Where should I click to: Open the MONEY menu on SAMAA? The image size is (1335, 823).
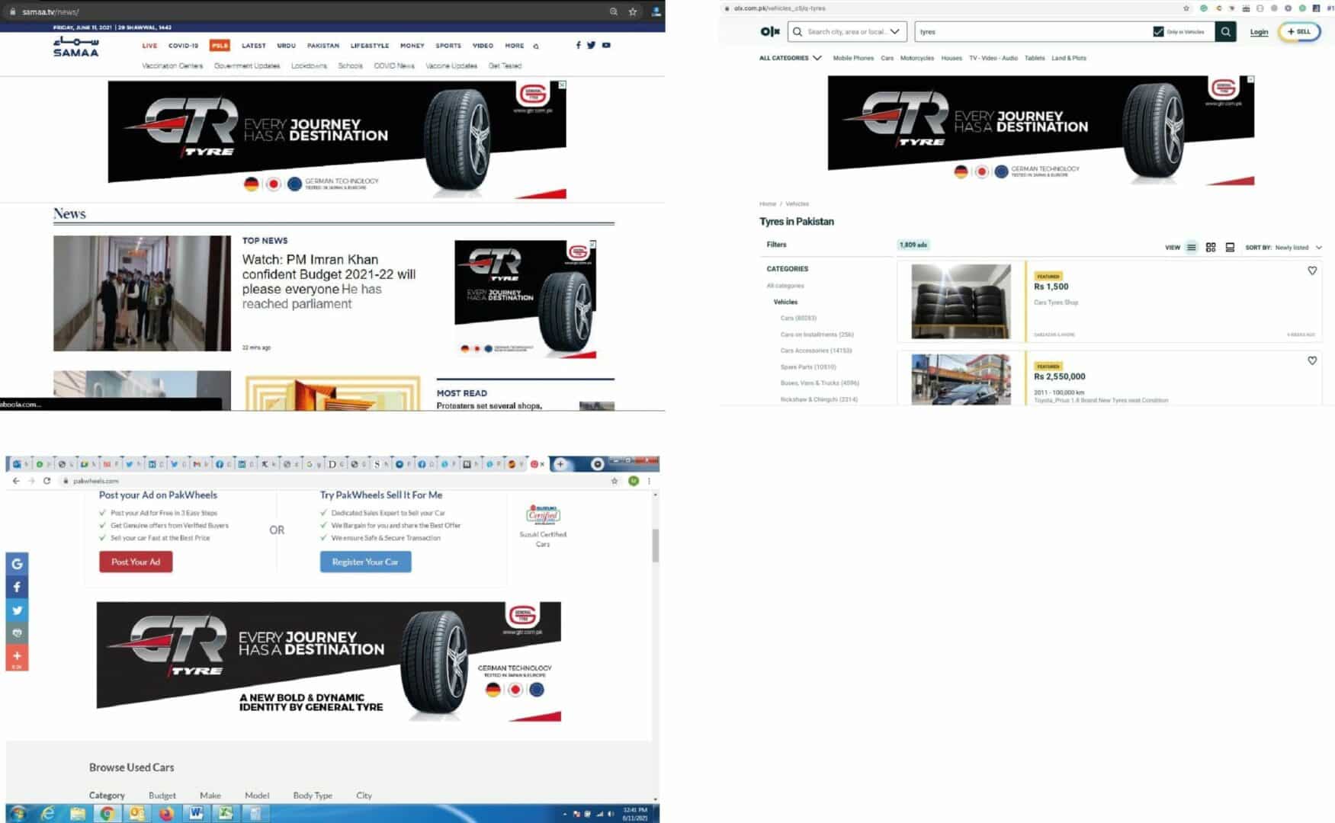[x=412, y=46]
